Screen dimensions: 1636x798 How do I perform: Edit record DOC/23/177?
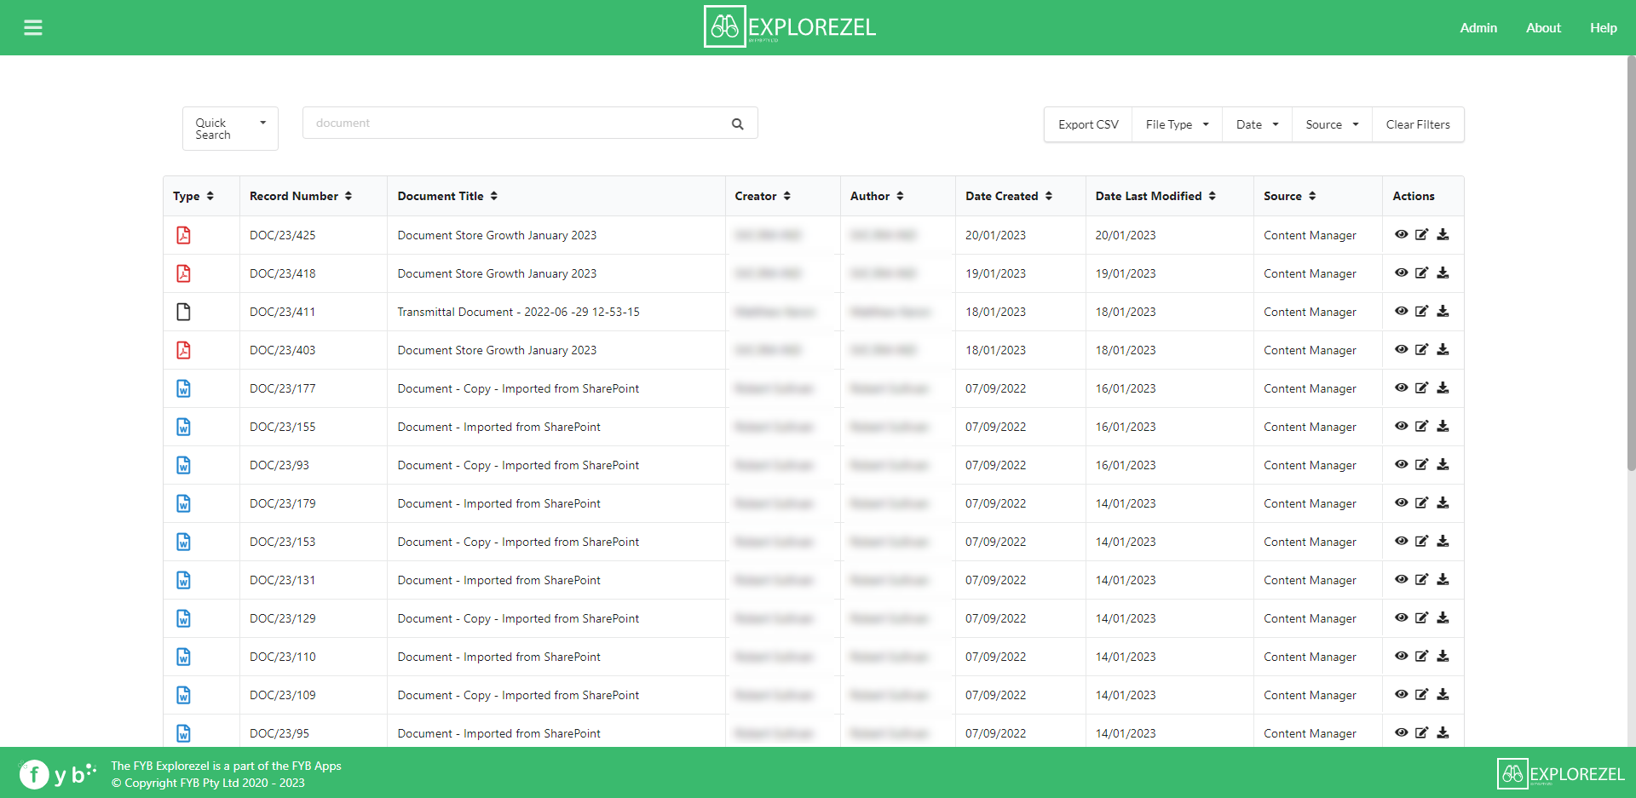point(1422,388)
